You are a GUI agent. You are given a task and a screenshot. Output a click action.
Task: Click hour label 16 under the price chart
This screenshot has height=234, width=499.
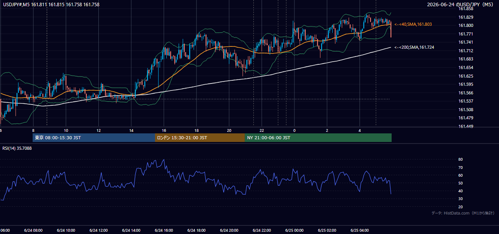click(164, 130)
